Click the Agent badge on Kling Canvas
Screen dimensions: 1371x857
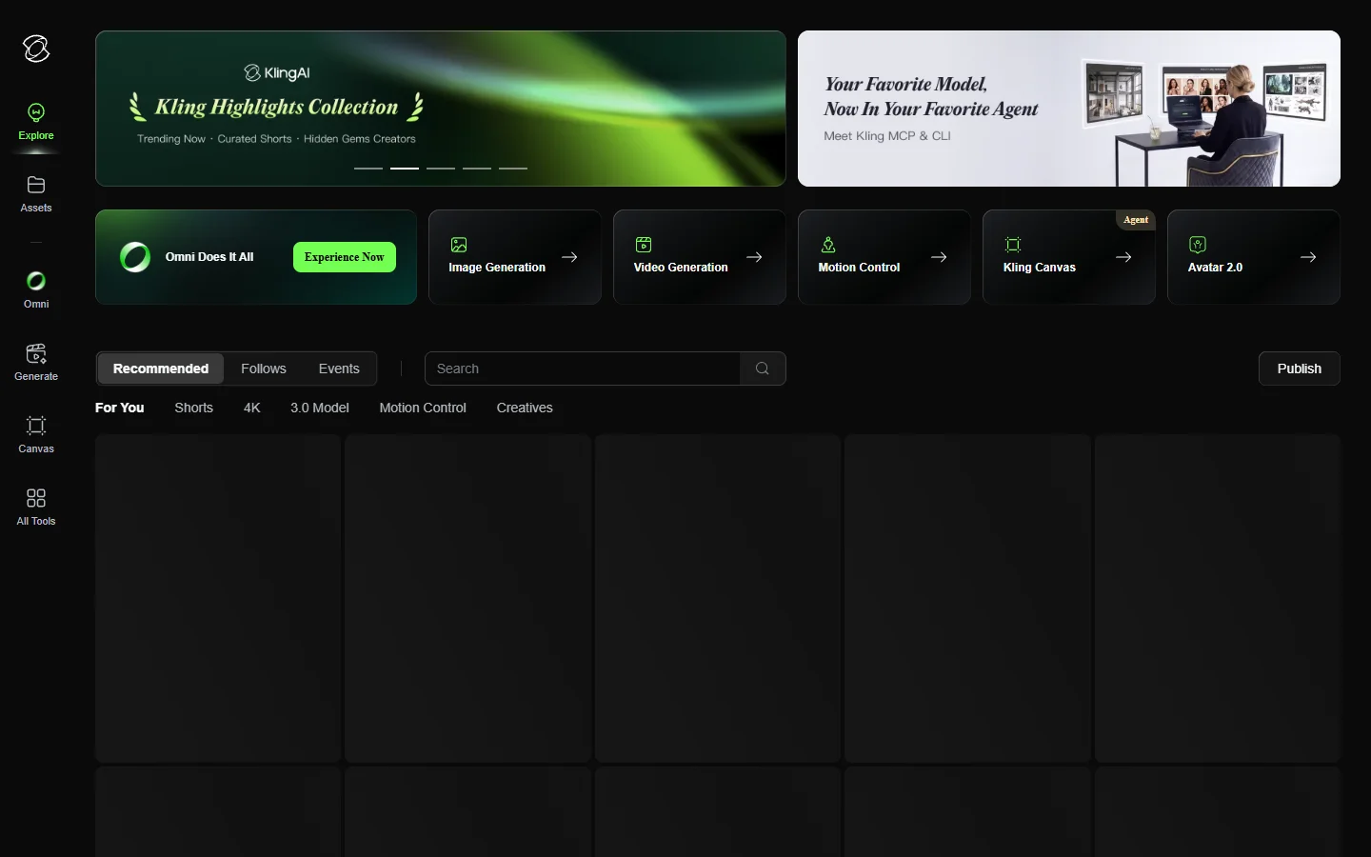tap(1136, 220)
